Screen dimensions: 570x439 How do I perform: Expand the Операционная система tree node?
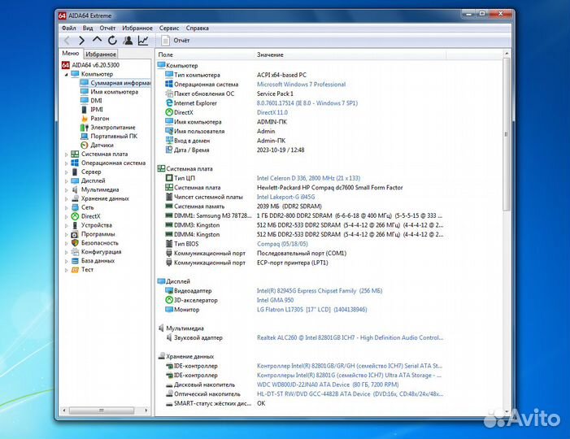tap(66, 163)
